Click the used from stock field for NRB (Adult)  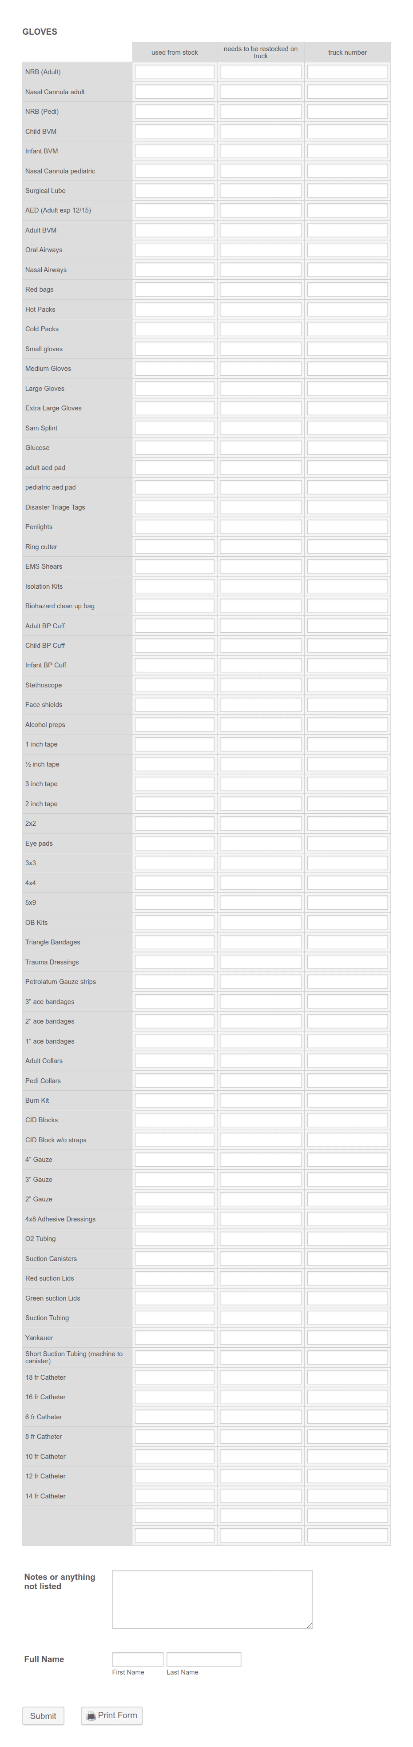[x=174, y=72]
